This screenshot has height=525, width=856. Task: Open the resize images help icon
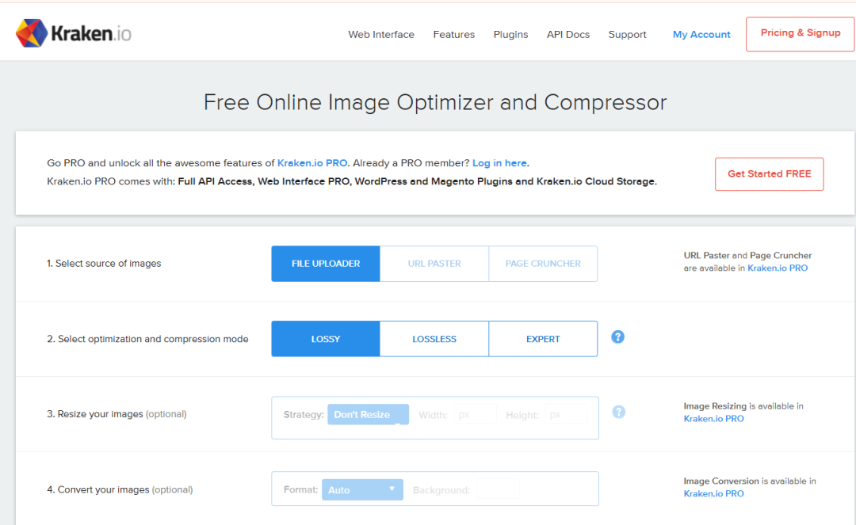tap(618, 412)
